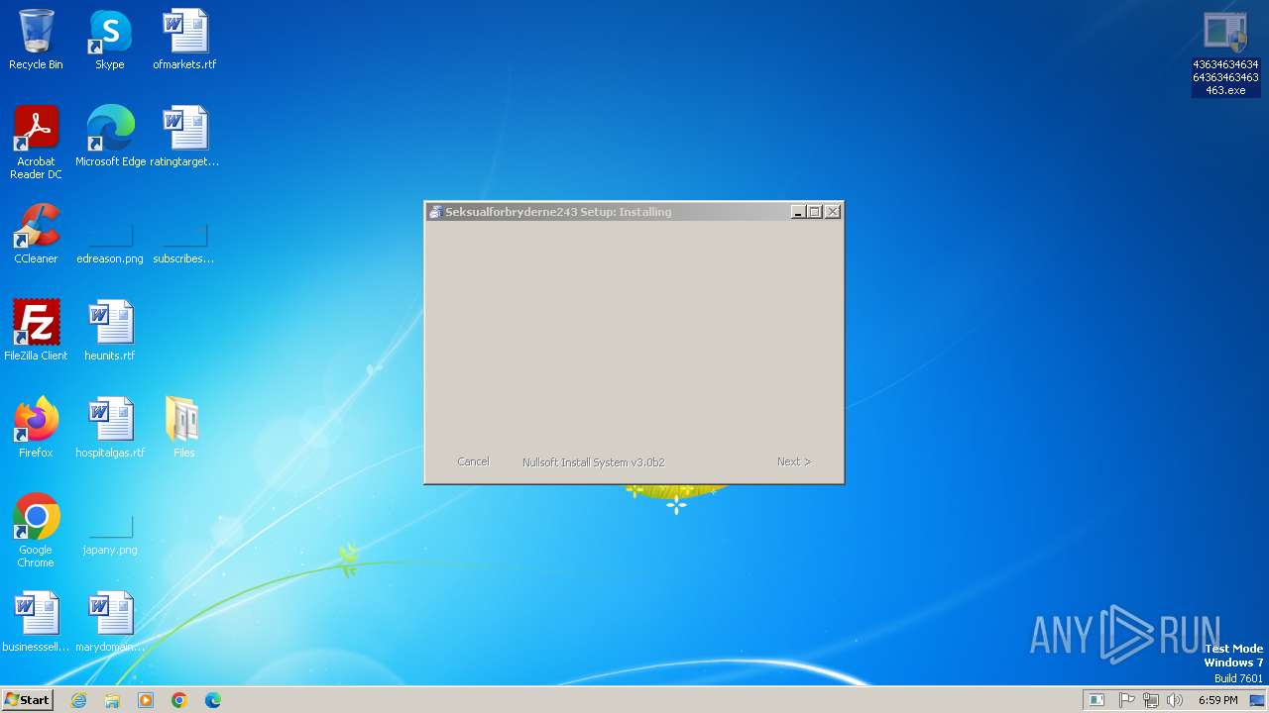Open the Recycle Bin desktop icon
Viewport: 1269px width, 713px height.
[x=36, y=40]
